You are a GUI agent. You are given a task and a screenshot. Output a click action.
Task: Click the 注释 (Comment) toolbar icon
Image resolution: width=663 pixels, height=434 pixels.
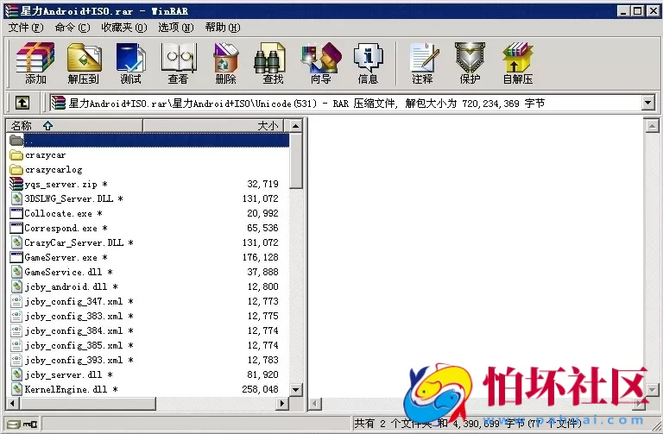click(422, 63)
